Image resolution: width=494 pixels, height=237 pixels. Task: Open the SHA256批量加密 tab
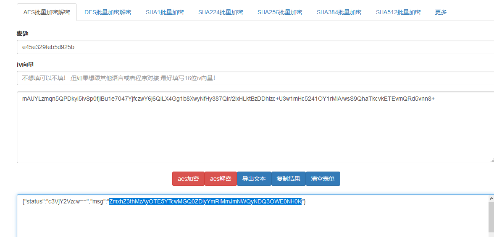tap(280, 12)
